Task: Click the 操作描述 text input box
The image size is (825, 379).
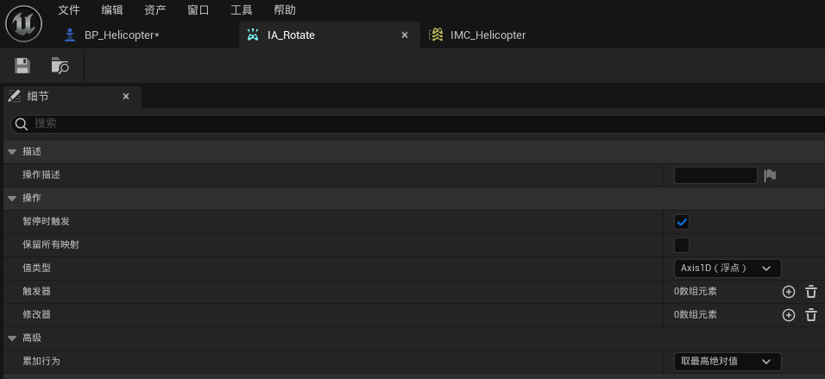Action: pyautogui.click(x=715, y=175)
